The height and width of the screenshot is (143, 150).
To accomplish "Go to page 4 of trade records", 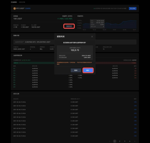I will click(129, 141).
